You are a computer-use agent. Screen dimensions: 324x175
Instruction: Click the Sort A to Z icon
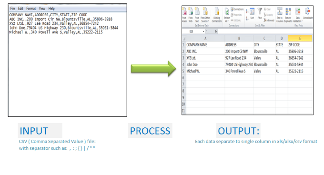pyautogui.click(x=247, y=11)
